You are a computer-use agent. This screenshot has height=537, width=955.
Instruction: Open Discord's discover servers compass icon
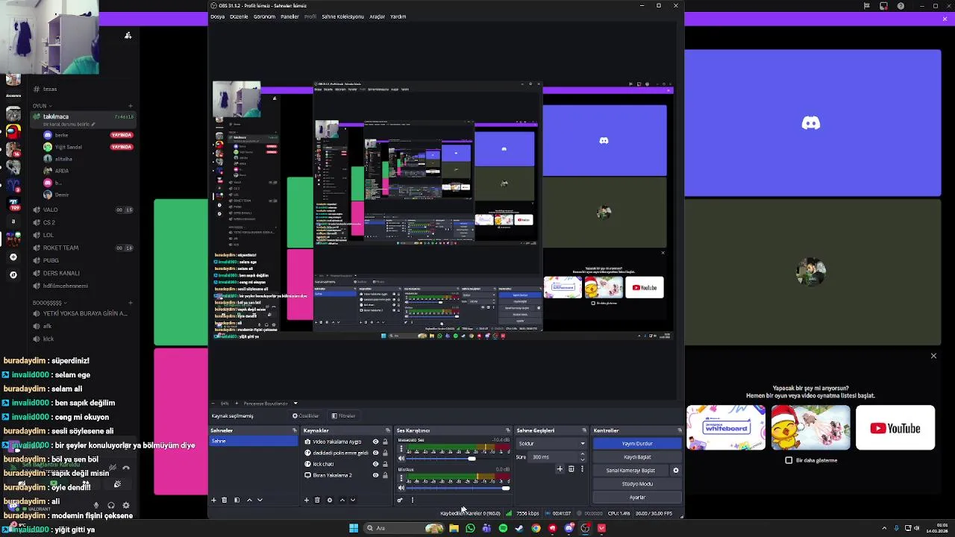click(13, 274)
